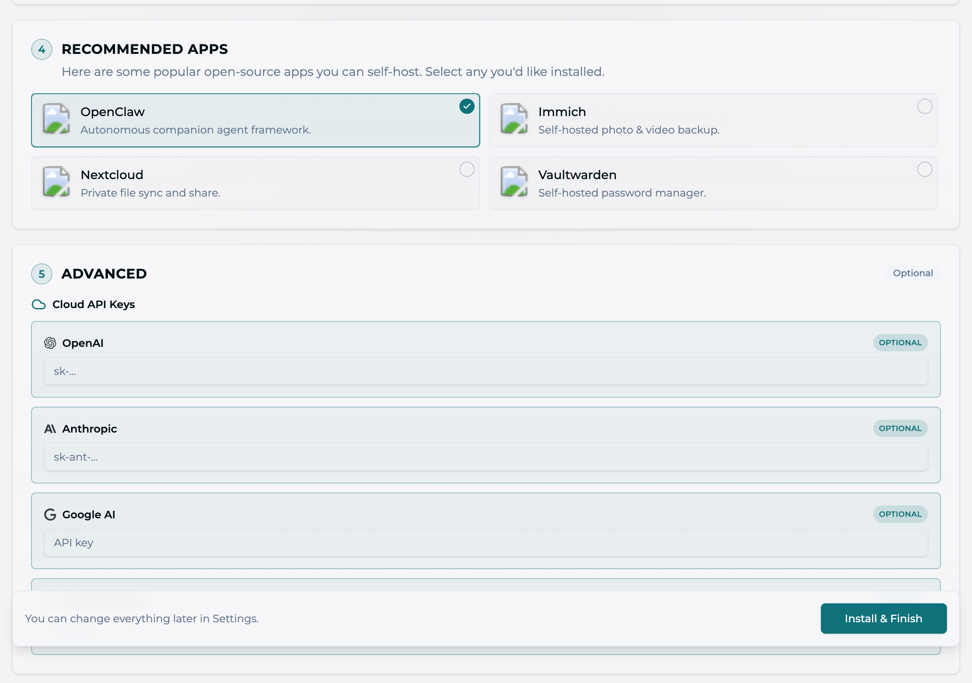The width and height of the screenshot is (972, 683).
Task: Click the Google AI provider name
Action: pos(88,515)
